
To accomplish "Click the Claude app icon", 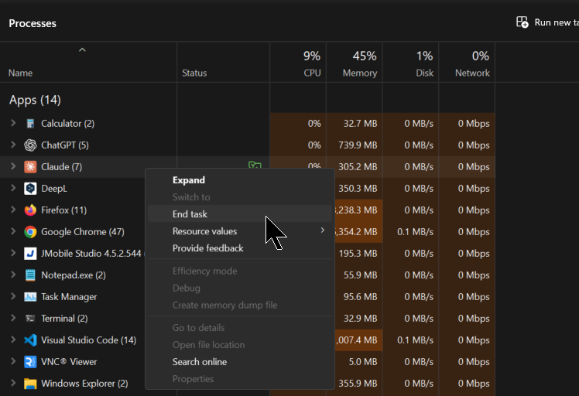I will click(30, 167).
